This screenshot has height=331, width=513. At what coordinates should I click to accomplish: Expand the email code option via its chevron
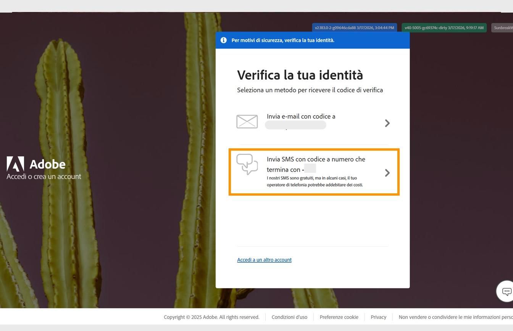387,123
